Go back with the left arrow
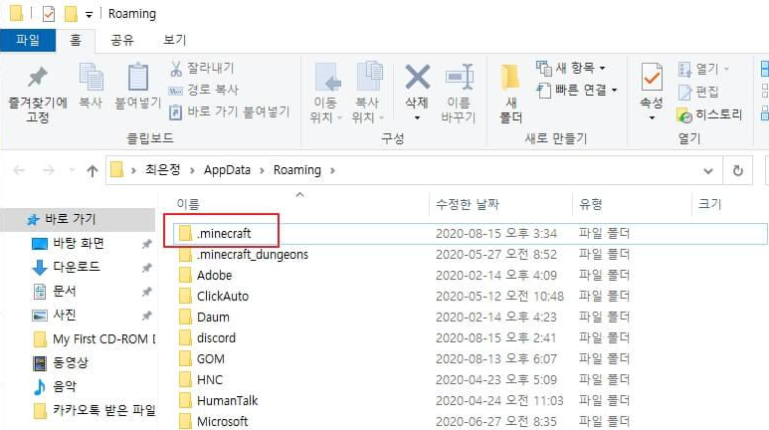 point(20,170)
